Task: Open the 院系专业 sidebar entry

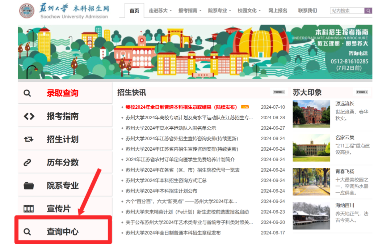Action: point(65,185)
